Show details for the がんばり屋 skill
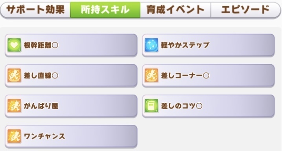 click(x=71, y=106)
